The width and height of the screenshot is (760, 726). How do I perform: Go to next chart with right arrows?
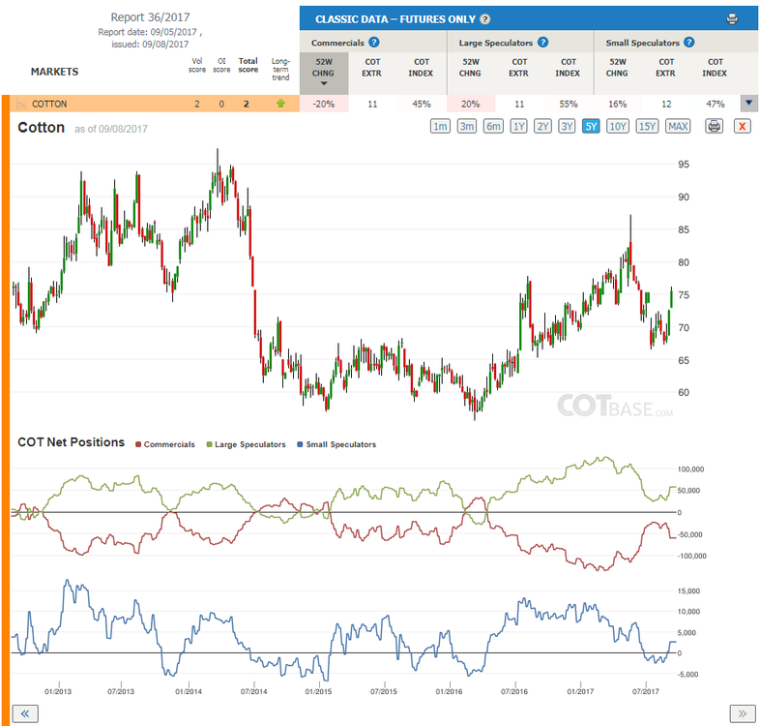pyautogui.click(x=743, y=713)
